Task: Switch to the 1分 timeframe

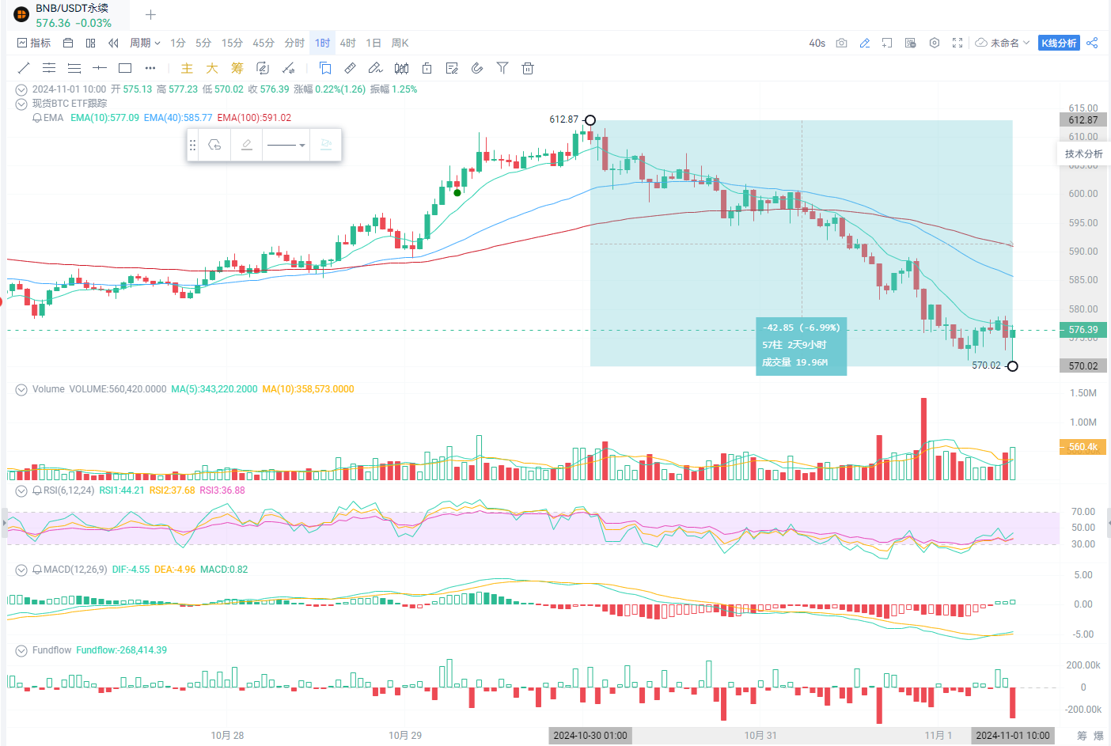Action: (x=178, y=43)
